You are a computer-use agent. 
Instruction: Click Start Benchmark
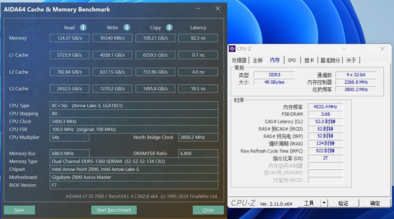[114, 210]
